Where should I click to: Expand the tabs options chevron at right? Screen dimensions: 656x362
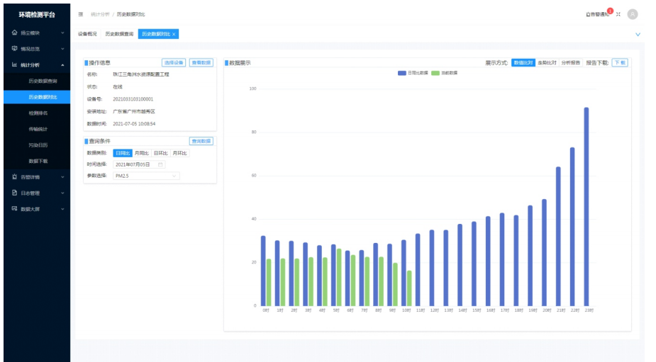tap(638, 34)
